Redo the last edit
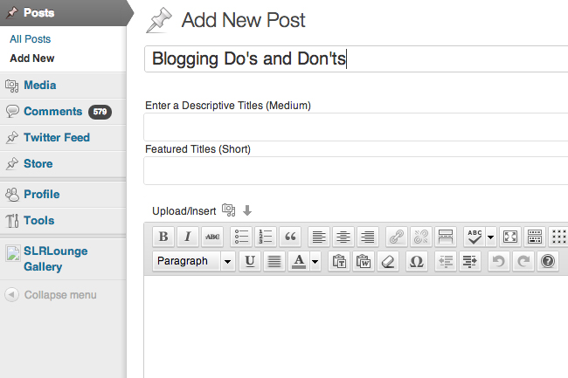 pyautogui.click(x=523, y=261)
